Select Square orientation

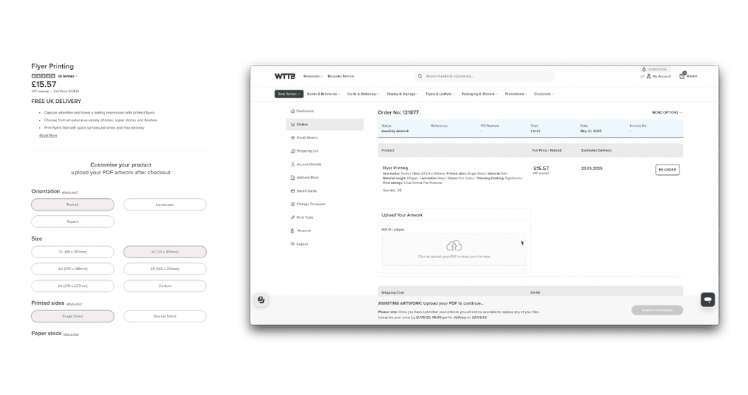73,221
